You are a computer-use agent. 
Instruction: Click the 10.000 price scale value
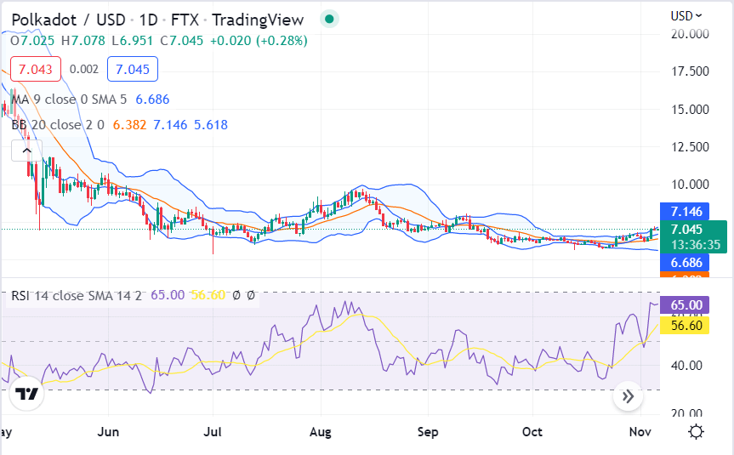pyautogui.click(x=690, y=185)
